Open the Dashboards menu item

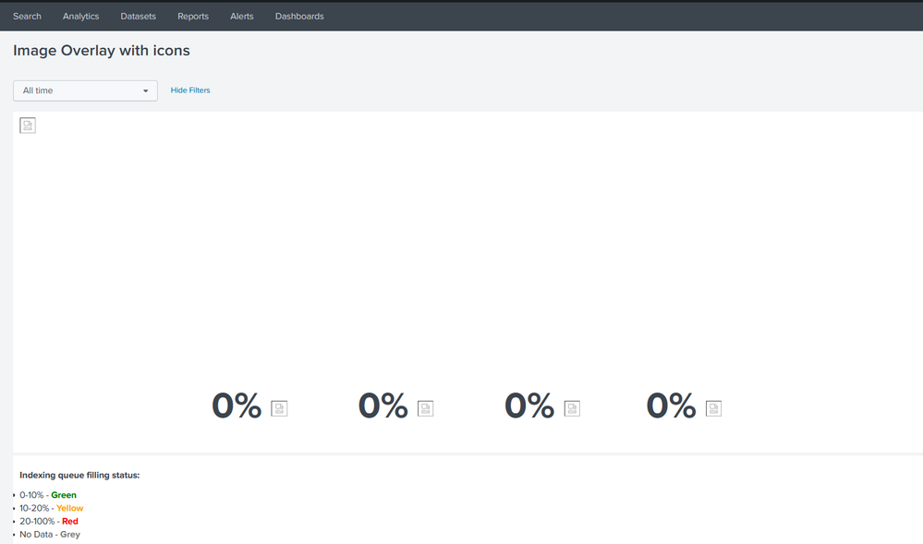click(299, 16)
